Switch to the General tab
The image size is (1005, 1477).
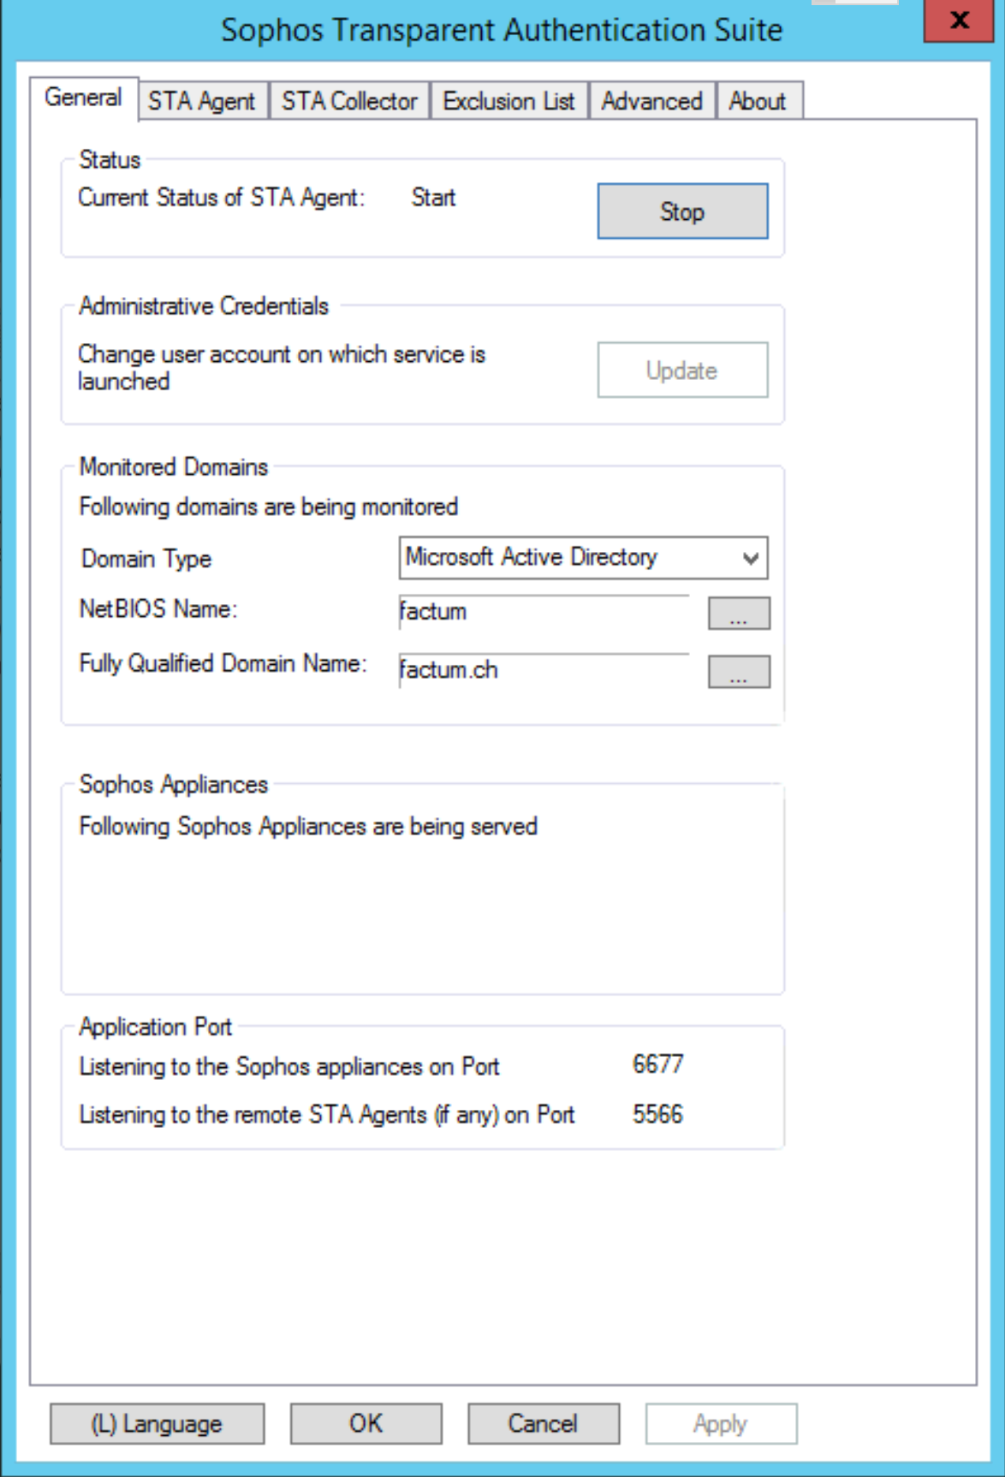point(83,98)
